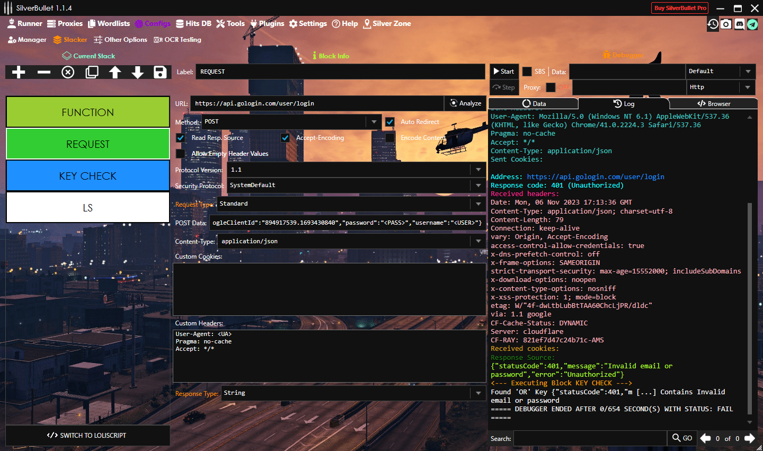
Task: Open the Content-Type dropdown
Action: coord(478,241)
